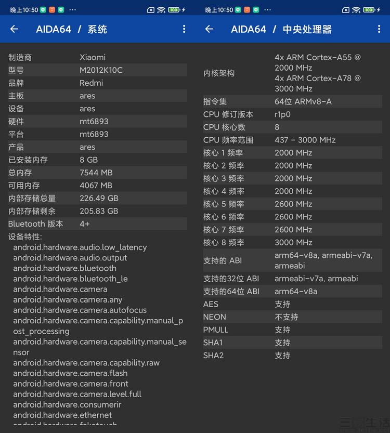This screenshot has width=390, height=433.
Task: Select the 核心 5 频率 2600 MHz row
Action: click(x=292, y=204)
